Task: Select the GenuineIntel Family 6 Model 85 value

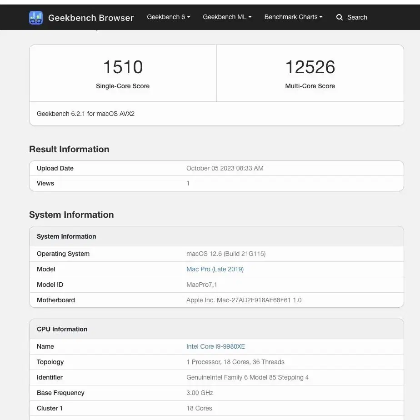Action: point(247,377)
